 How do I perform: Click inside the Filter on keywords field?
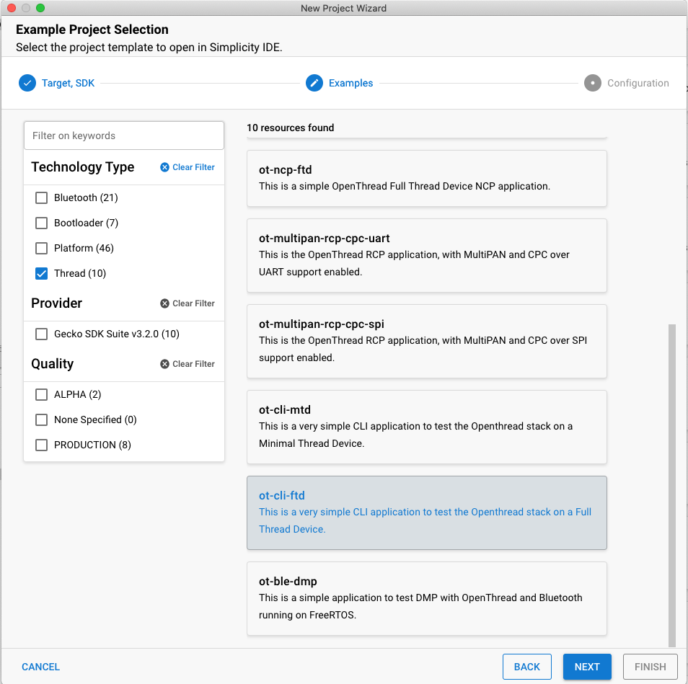(123, 135)
